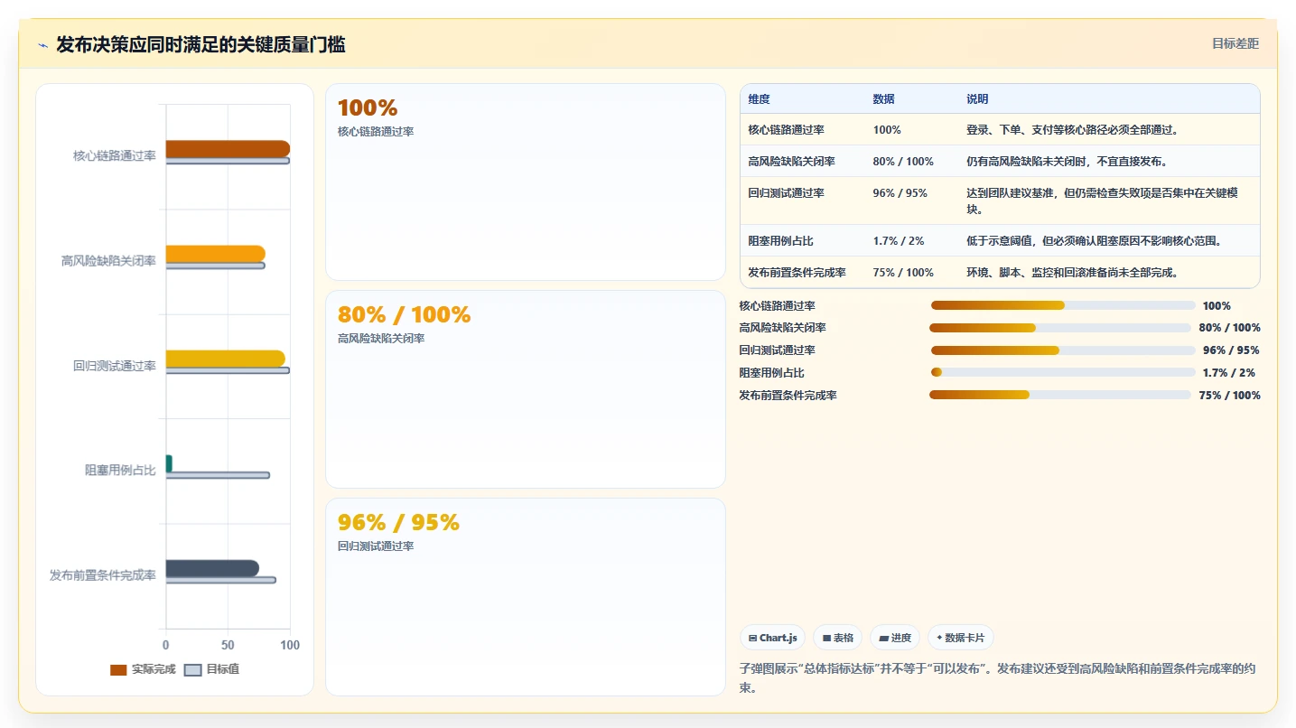Screen dimensions: 1296x728
Task: Click the 阻塞用例占比 chart axis label
Action: 120,470
